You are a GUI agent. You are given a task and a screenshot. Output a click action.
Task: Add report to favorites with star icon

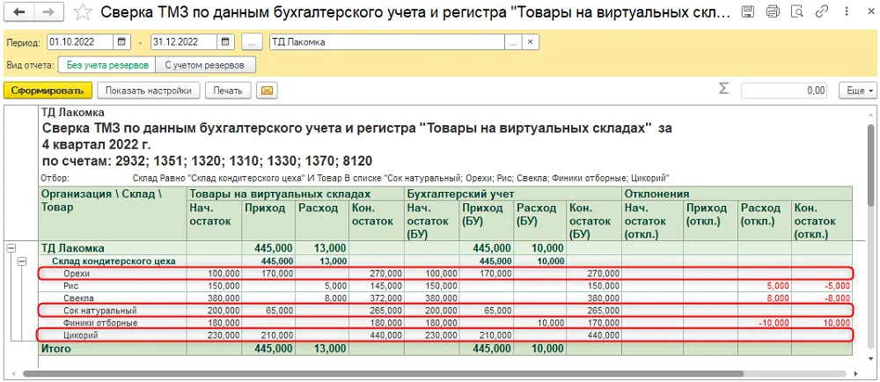pyautogui.click(x=83, y=11)
